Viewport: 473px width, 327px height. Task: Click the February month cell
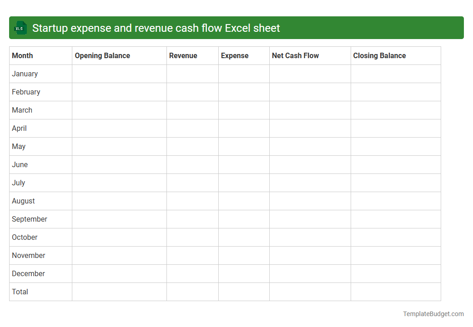[26, 92]
